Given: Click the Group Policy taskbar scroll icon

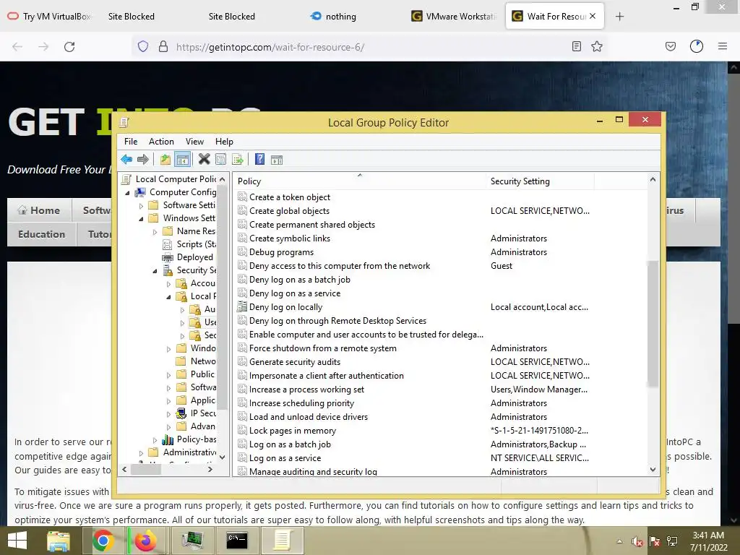Looking at the screenshot, I should click(x=283, y=541).
